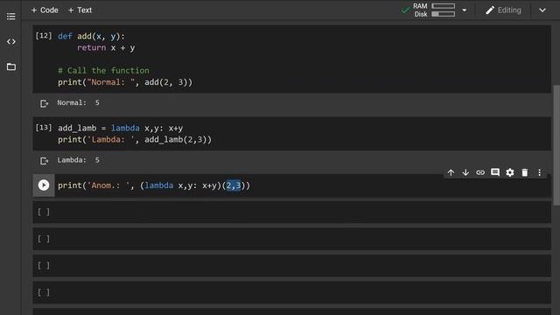Click the Disk usage bar
The image size is (560, 315).
[444, 14]
